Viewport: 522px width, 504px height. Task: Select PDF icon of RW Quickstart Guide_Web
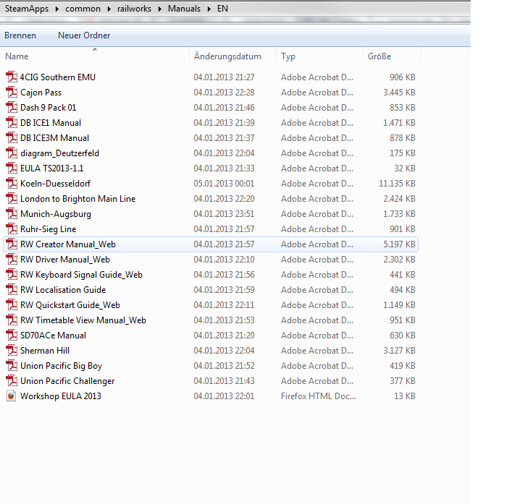click(12, 305)
